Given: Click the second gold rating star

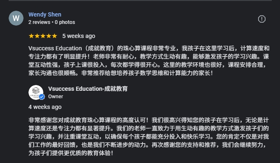Looking at the screenshot, I should coord(37,36).
